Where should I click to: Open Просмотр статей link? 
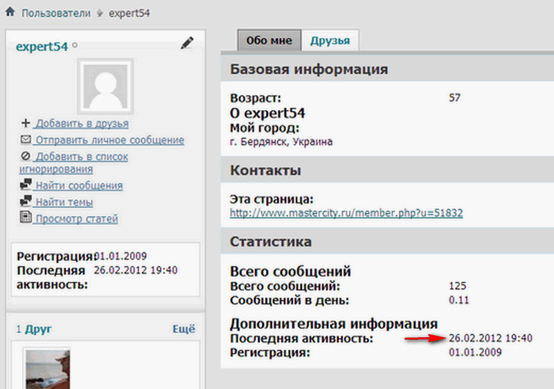click(x=77, y=219)
